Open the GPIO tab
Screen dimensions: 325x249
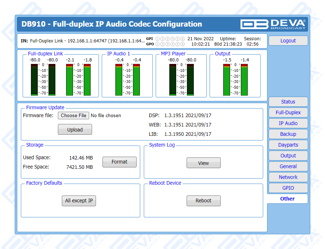pyautogui.click(x=288, y=188)
